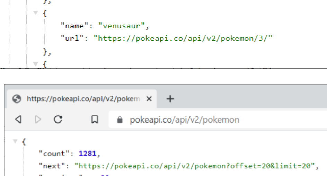Click the "name" key in the venusaur entry
The width and height of the screenshot is (327, 176).
pos(74,26)
